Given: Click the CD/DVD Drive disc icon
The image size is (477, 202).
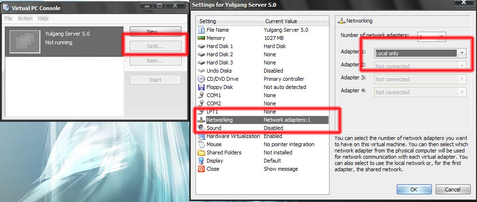Looking at the screenshot, I should coord(201,79).
